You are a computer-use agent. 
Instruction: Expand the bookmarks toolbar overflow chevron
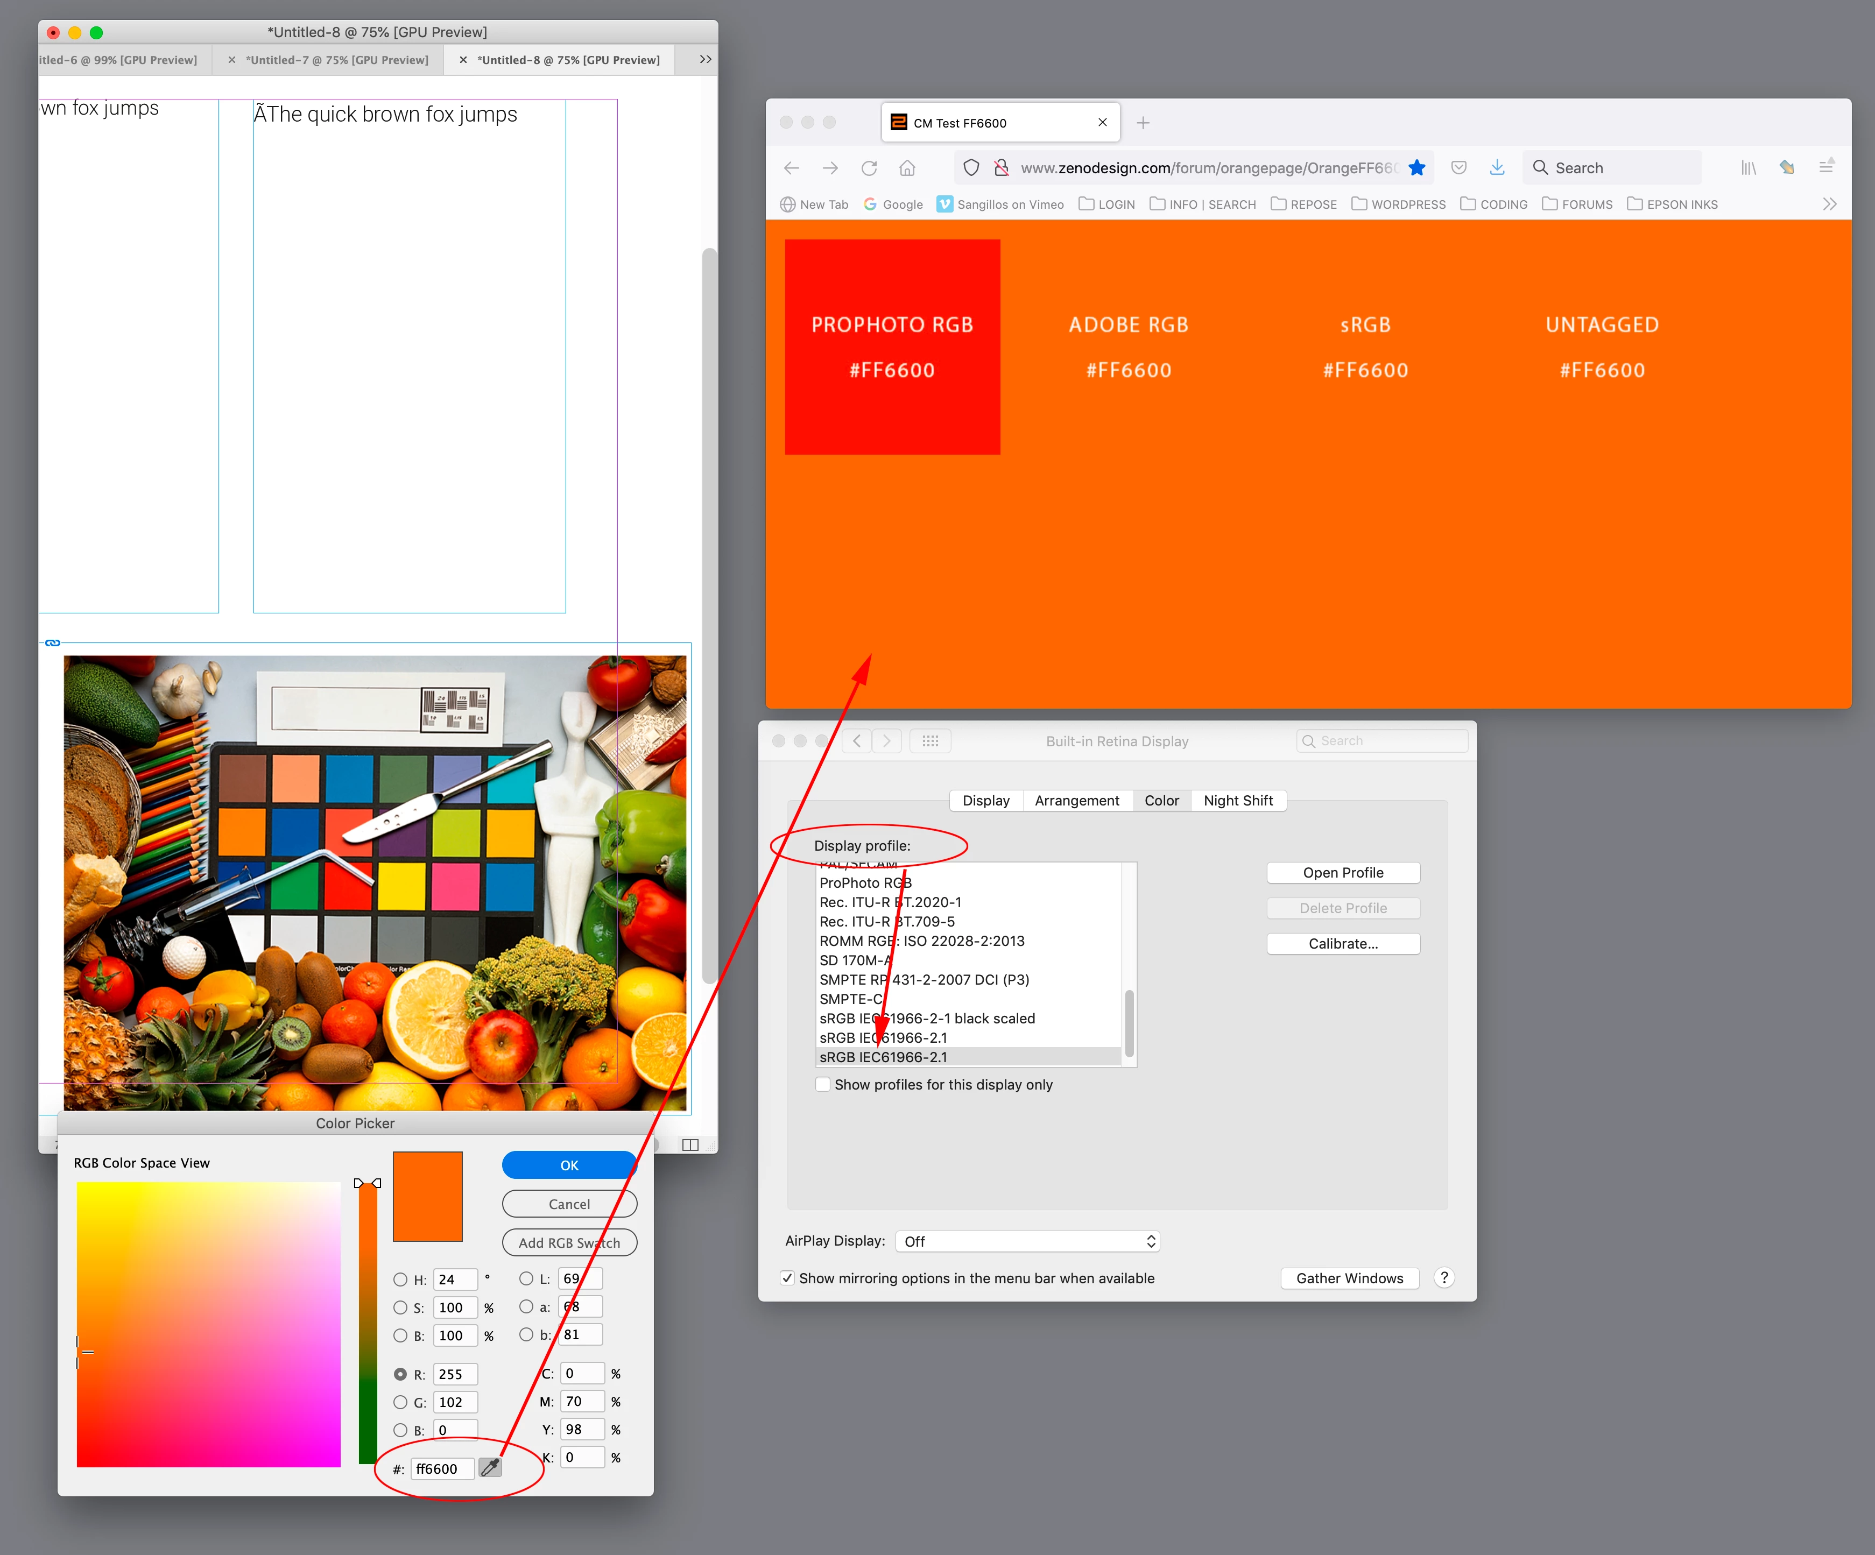pos(1829,204)
